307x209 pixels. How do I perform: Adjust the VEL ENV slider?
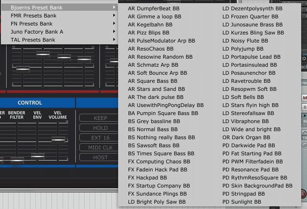coord(38,156)
